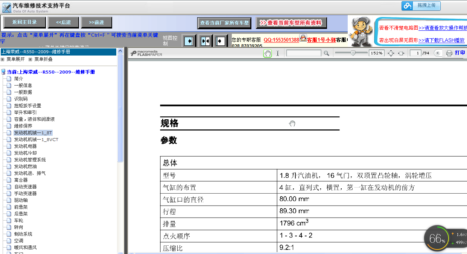Image resolution: width=467 pixels, height=254 pixels.
Task: Click the platform logo icon at top left
Action: pos(6,8)
